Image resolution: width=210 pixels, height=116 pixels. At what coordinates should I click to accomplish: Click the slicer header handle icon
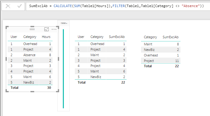coord(64,23)
